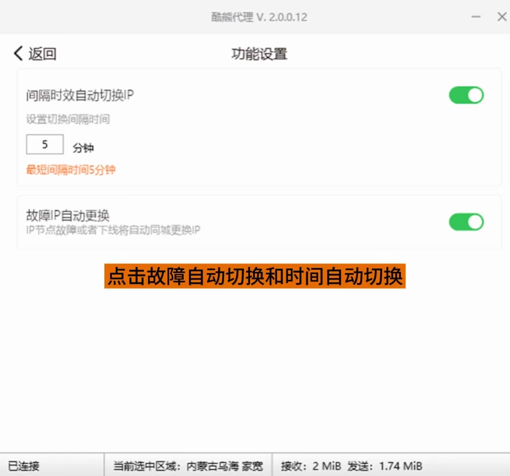Click the 设置切换间隔时间 hint text

[x=68, y=119]
